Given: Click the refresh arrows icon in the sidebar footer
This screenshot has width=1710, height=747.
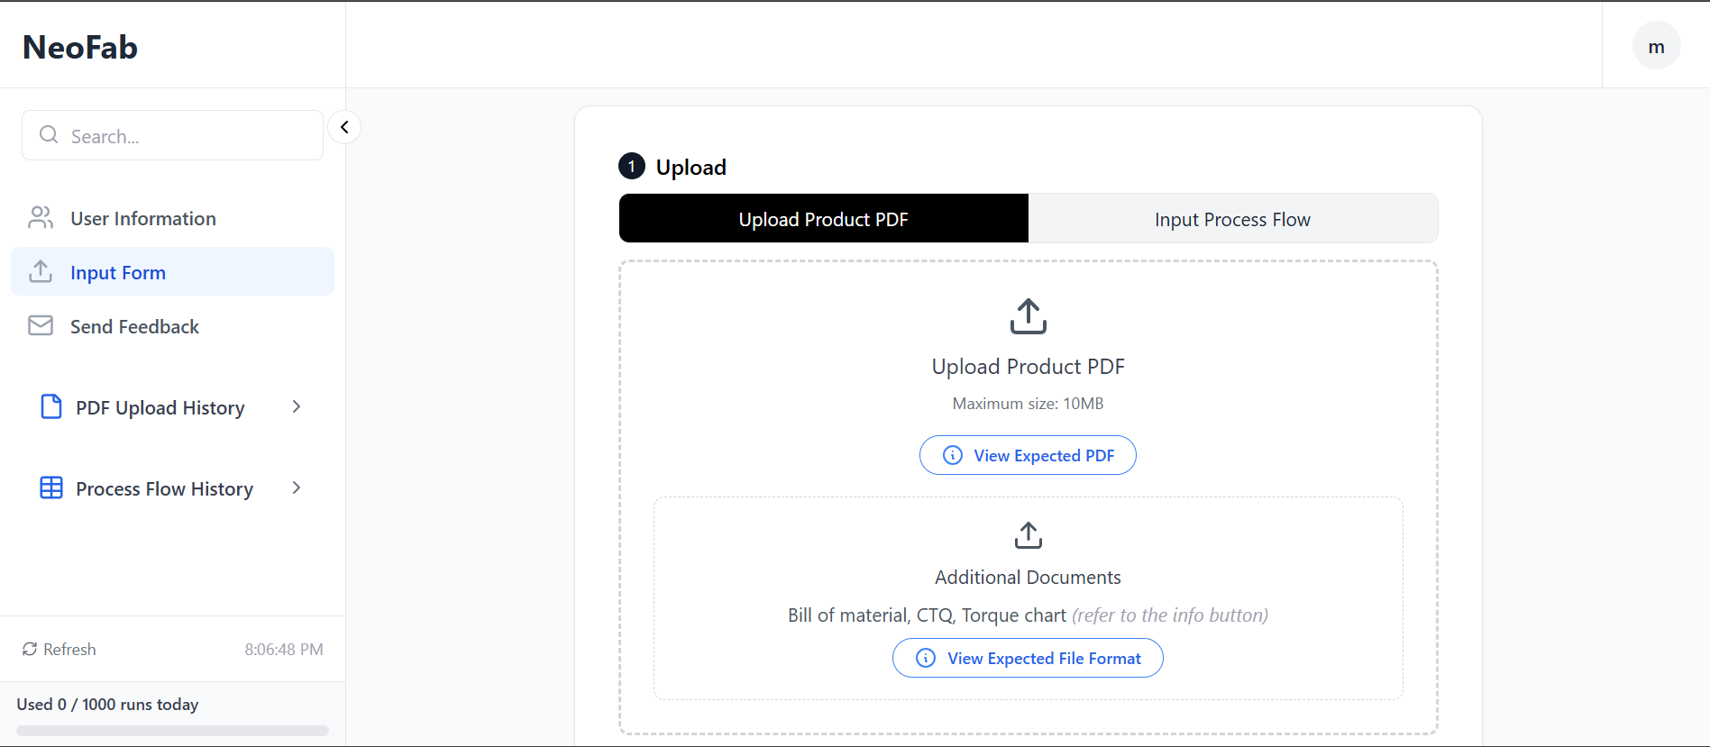Looking at the screenshot, I should point(30,649).
